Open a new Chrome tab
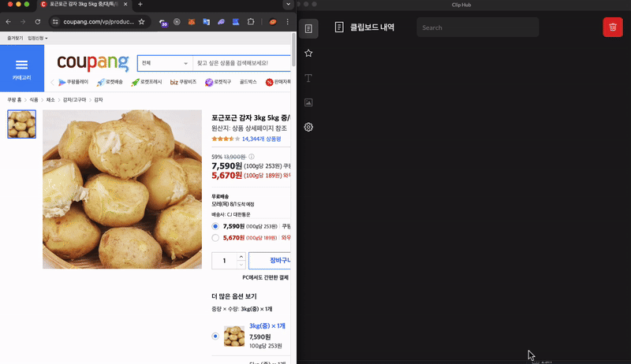The image size is (631, 364). point(140,4)
